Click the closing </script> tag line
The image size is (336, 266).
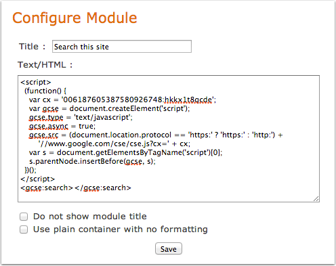[x=38, y=179]
